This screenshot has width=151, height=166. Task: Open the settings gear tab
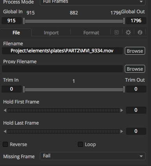[x=128, y=32]
